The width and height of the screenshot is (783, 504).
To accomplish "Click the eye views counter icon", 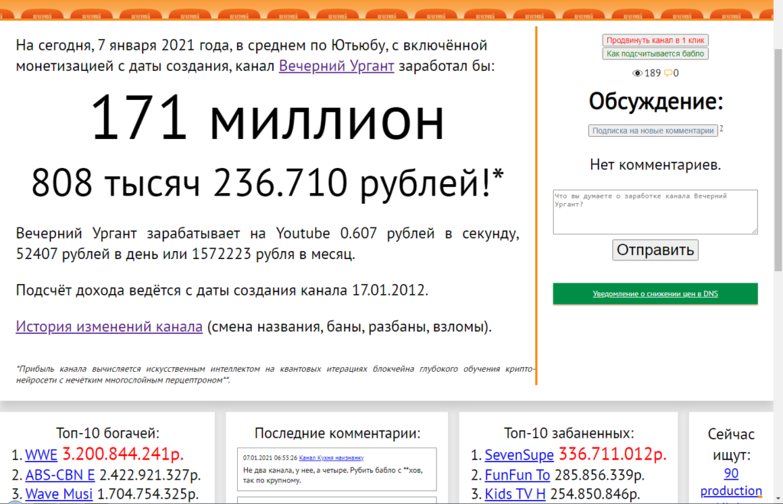I will point(638,73).
